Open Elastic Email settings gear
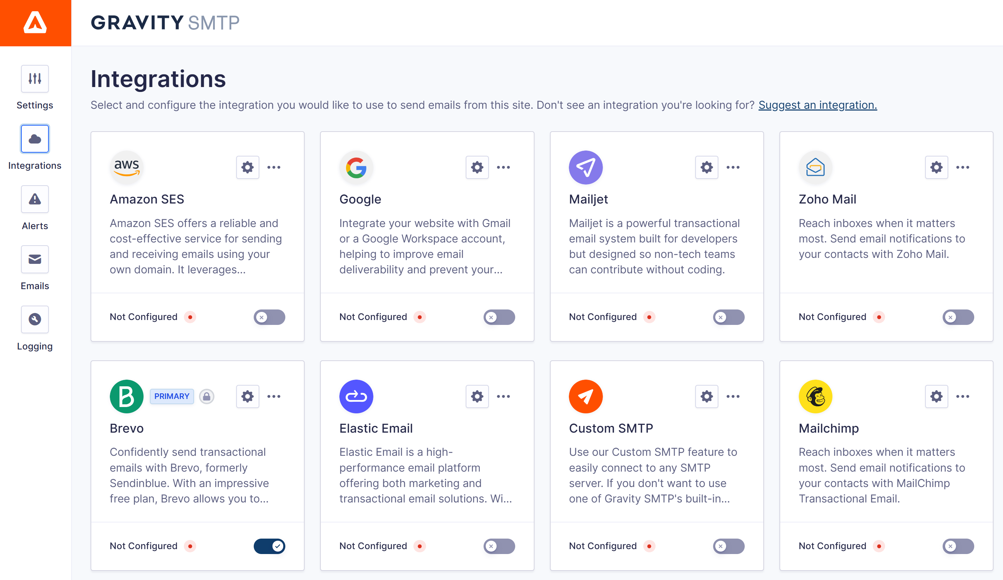 477,396
